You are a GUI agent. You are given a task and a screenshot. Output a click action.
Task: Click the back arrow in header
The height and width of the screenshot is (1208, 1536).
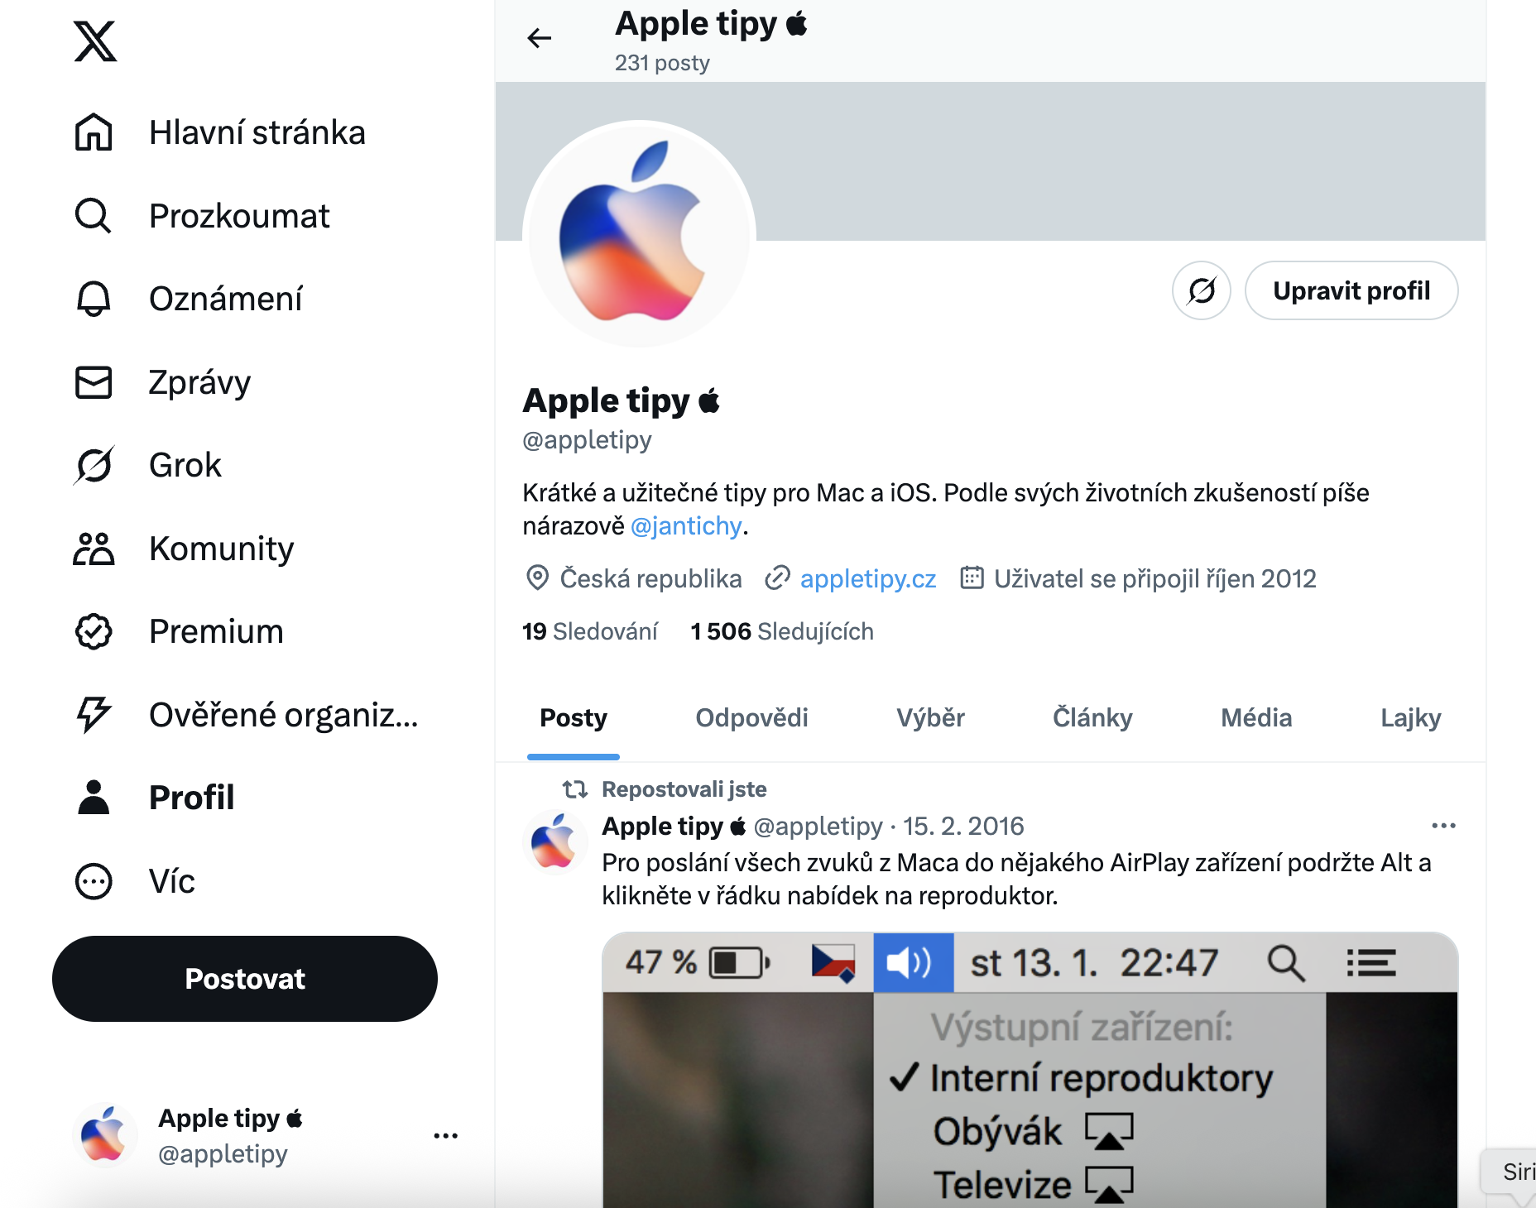(539, 38)
